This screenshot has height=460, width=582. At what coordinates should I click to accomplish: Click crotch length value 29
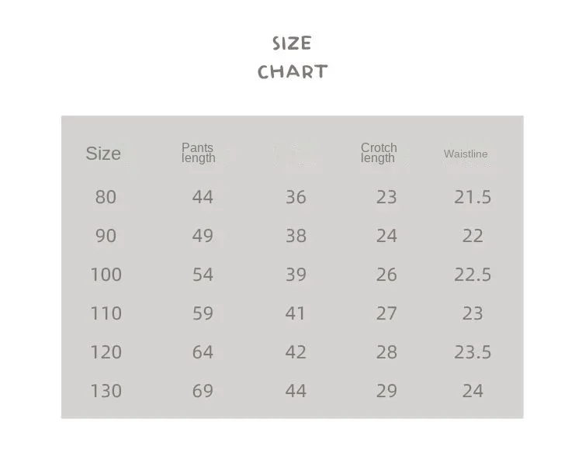pos(386,391)
